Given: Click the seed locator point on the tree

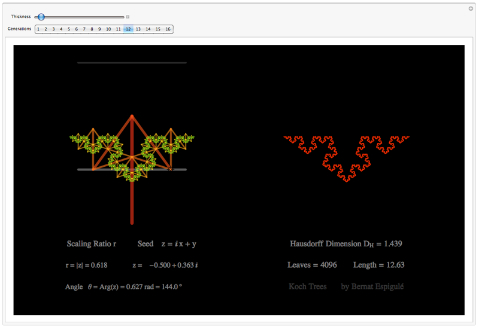Looking at the screenshot, I should pyautogui.click(x=171, y=169).
